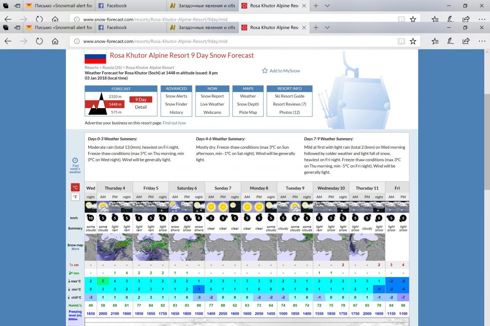Click the Past week's weather clock icon

(75, 161)
